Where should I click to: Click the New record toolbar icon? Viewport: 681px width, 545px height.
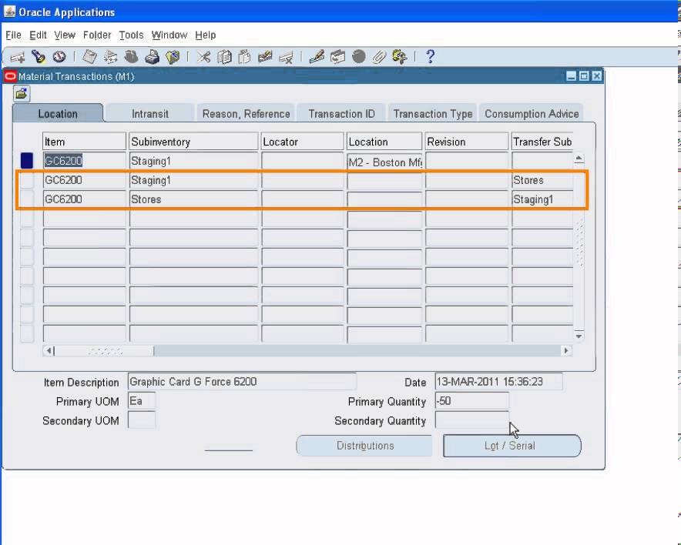pyautogui.click(x=18, y=57)
